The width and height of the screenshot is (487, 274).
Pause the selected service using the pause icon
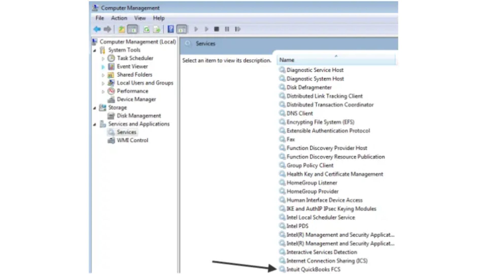[x=227, y=29]
